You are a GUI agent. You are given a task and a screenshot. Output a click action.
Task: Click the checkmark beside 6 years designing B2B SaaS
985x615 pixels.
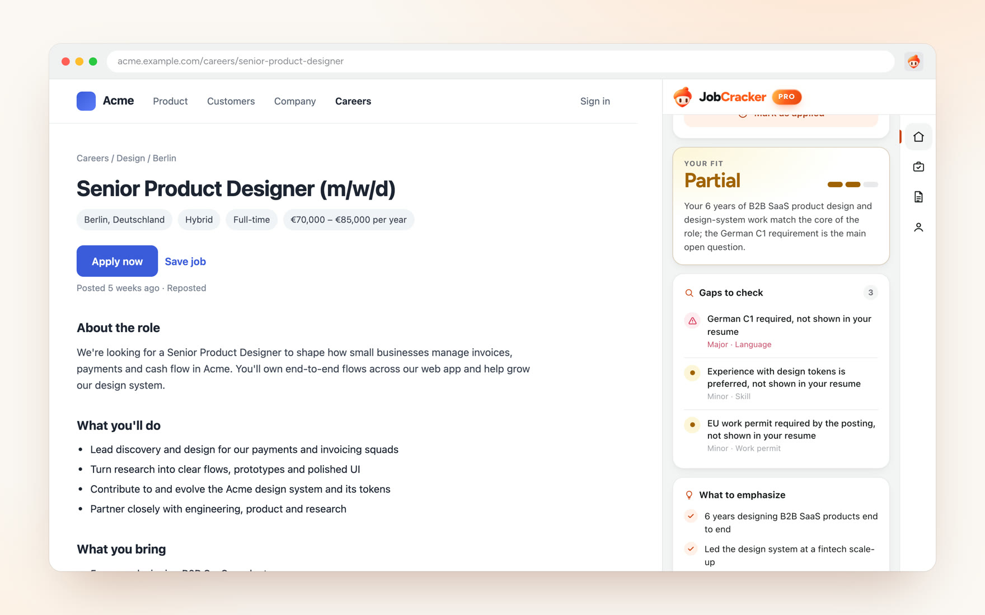click(691, 516)
